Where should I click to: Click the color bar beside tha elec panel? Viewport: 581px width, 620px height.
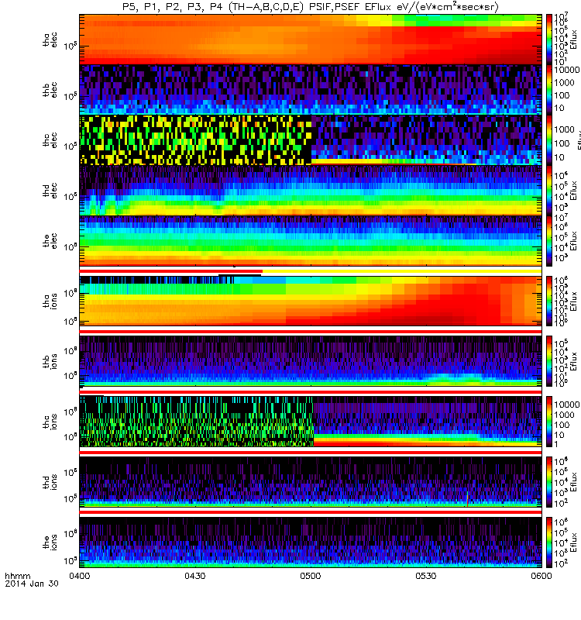pos(549,40)
